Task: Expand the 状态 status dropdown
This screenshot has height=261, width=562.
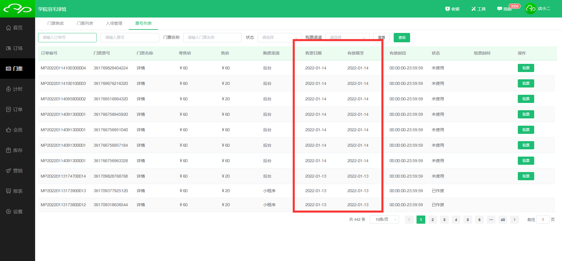Action: pos(279,38)
